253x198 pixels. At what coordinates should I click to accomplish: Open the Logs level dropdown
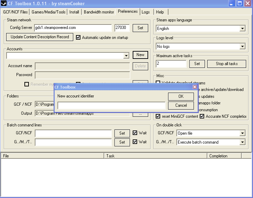pyautogui.click(x=242, y=46)
